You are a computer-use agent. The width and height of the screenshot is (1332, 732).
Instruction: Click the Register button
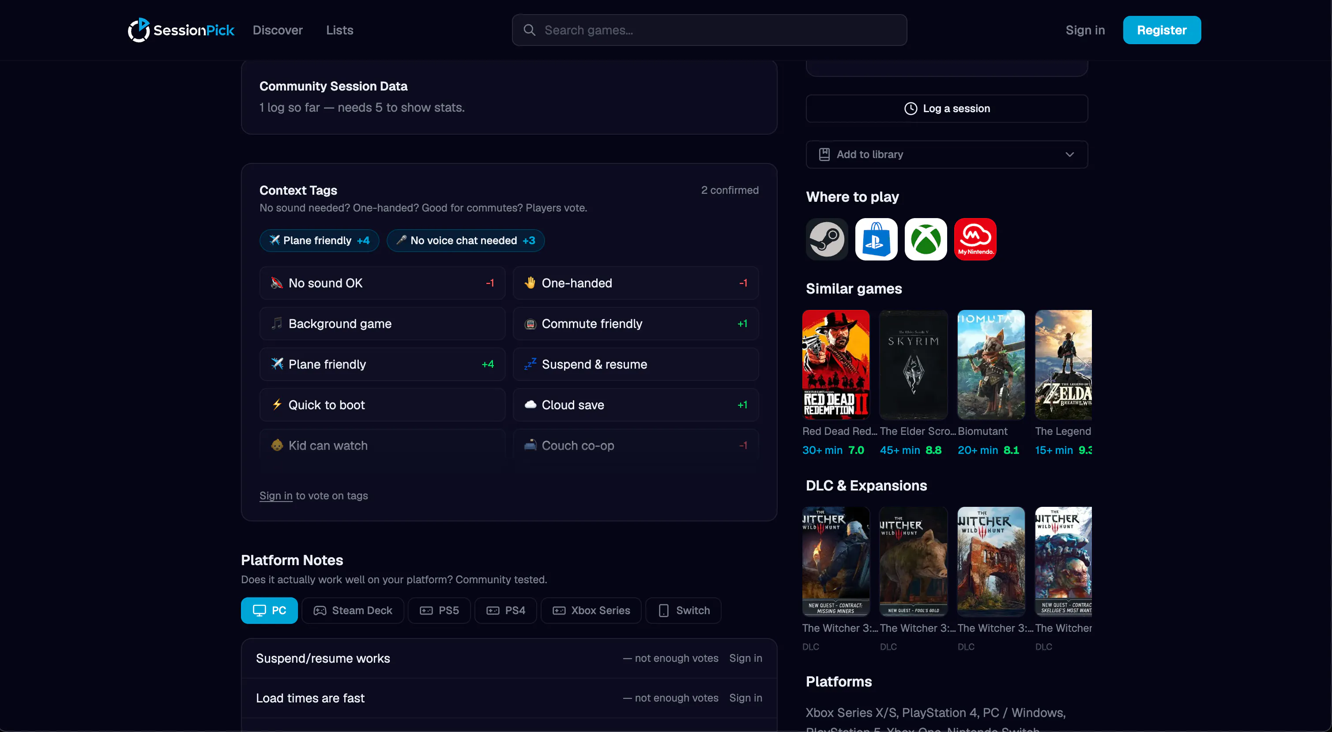1161,30
